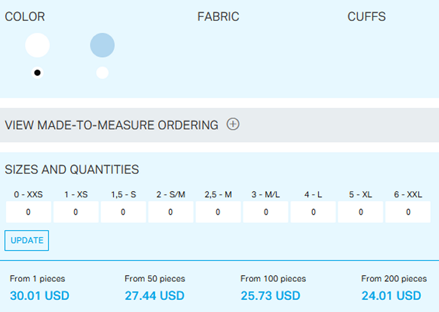This screenshot has height=312, width=439.
Task: Select the 5 - XL quantity field
Action: [361, 212]
